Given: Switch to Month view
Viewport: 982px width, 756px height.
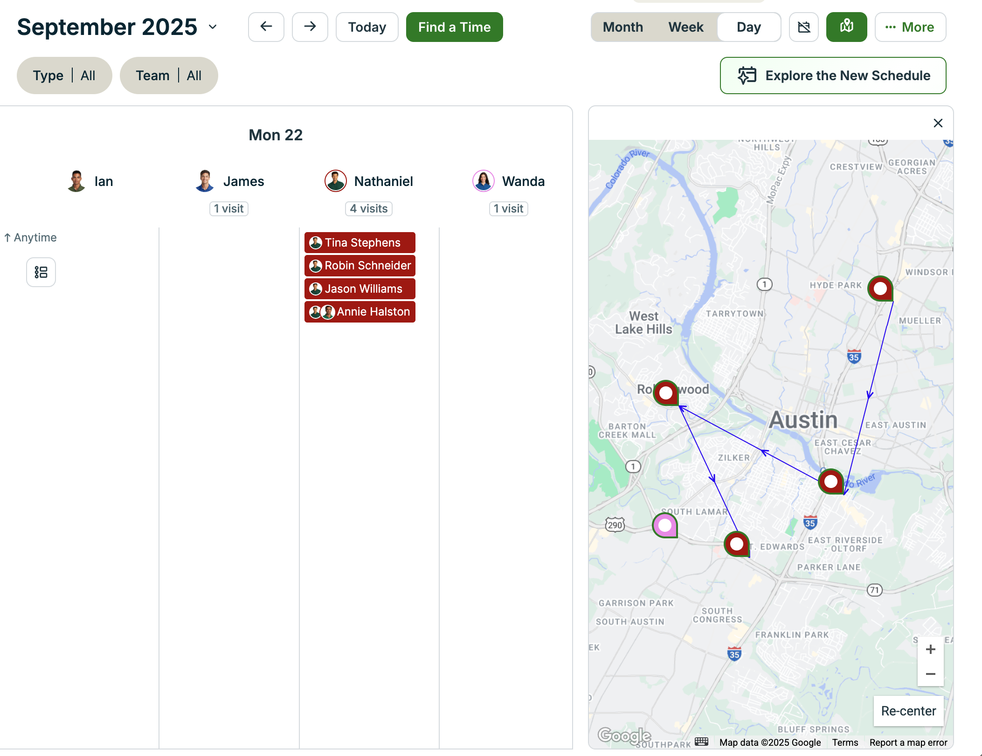Looking at the screenshot, I should pyautogui.click(x=622, y=27).
